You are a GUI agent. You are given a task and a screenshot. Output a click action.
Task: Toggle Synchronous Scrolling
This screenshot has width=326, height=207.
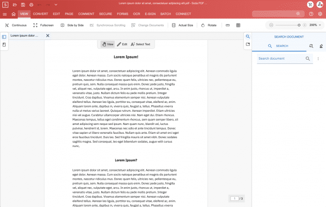click(x=107, y=25)
